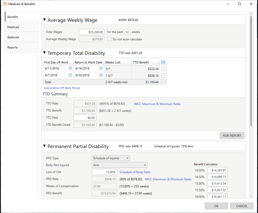This screenshot has width=258, height=213.
Task: Collapse the Temporary Total Disability section
Action: point(44,53)
